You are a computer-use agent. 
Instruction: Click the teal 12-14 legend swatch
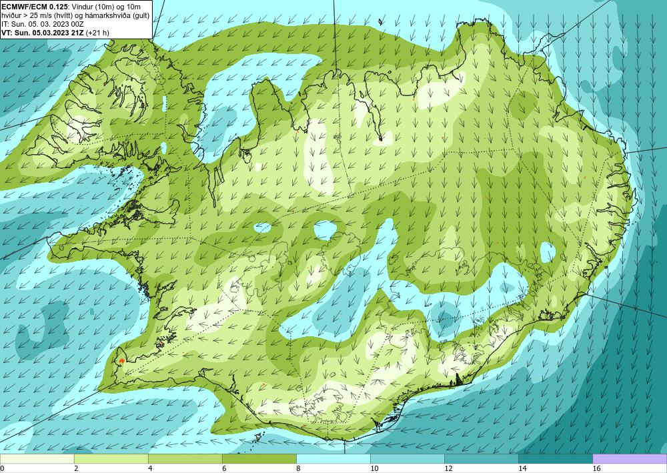pos(481,458)
